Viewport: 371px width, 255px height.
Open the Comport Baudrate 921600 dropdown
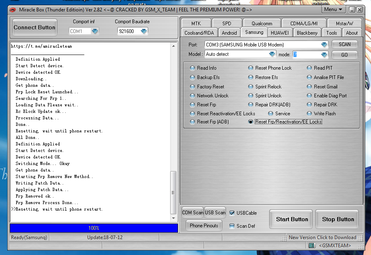point(144,31)
